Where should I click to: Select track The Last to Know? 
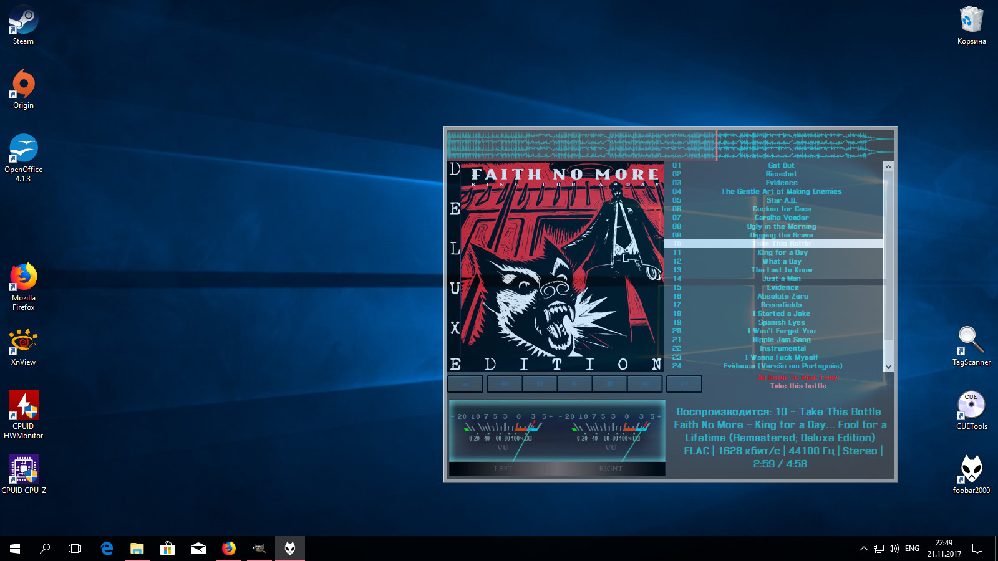[774, 270]
